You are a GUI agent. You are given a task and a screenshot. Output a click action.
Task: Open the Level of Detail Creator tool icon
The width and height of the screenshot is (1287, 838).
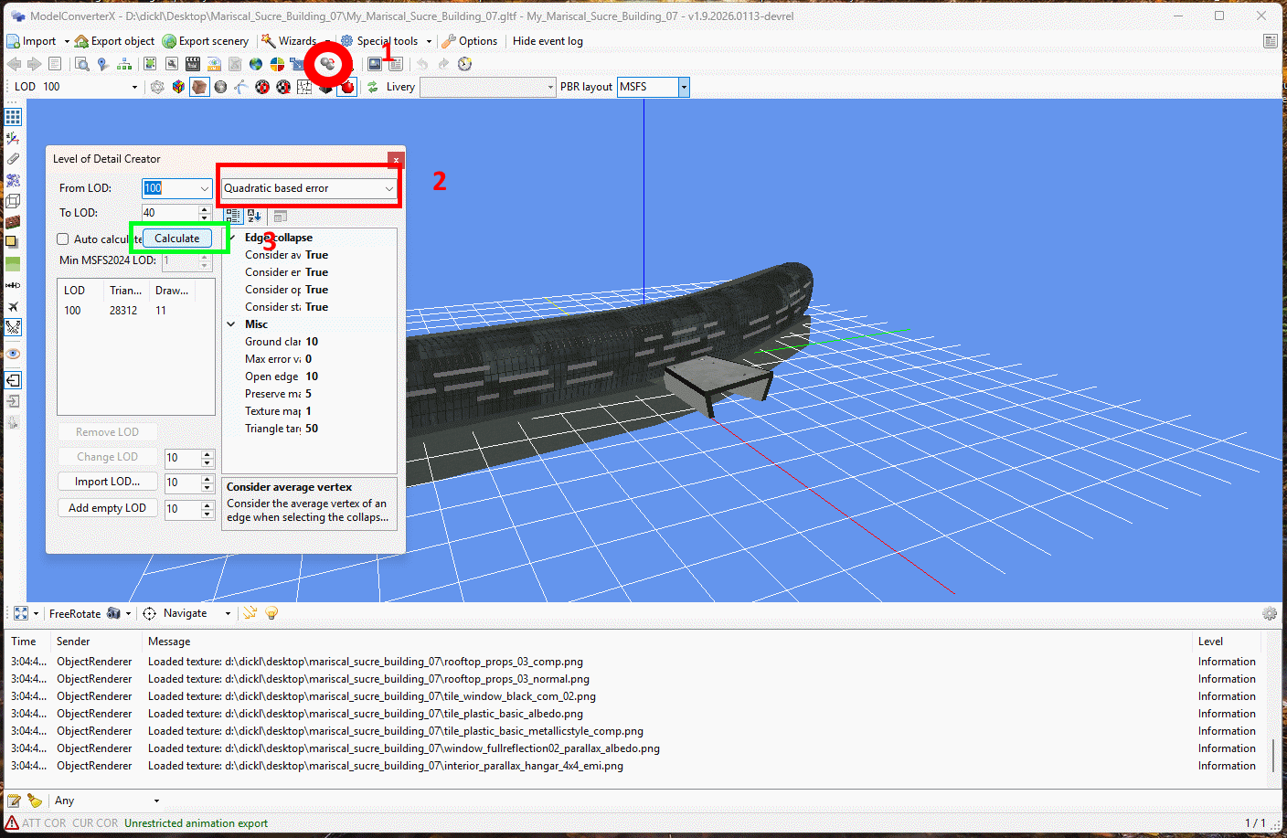point(327,64)
